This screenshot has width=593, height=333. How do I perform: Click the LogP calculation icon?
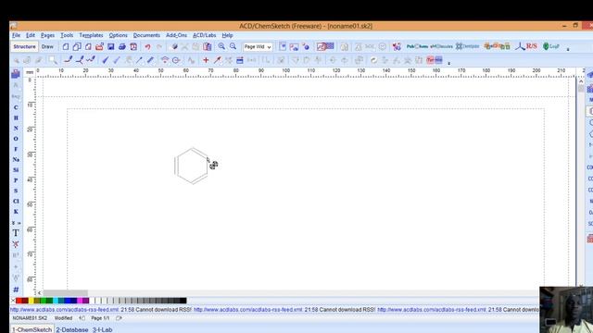click(x=551, y=46)
